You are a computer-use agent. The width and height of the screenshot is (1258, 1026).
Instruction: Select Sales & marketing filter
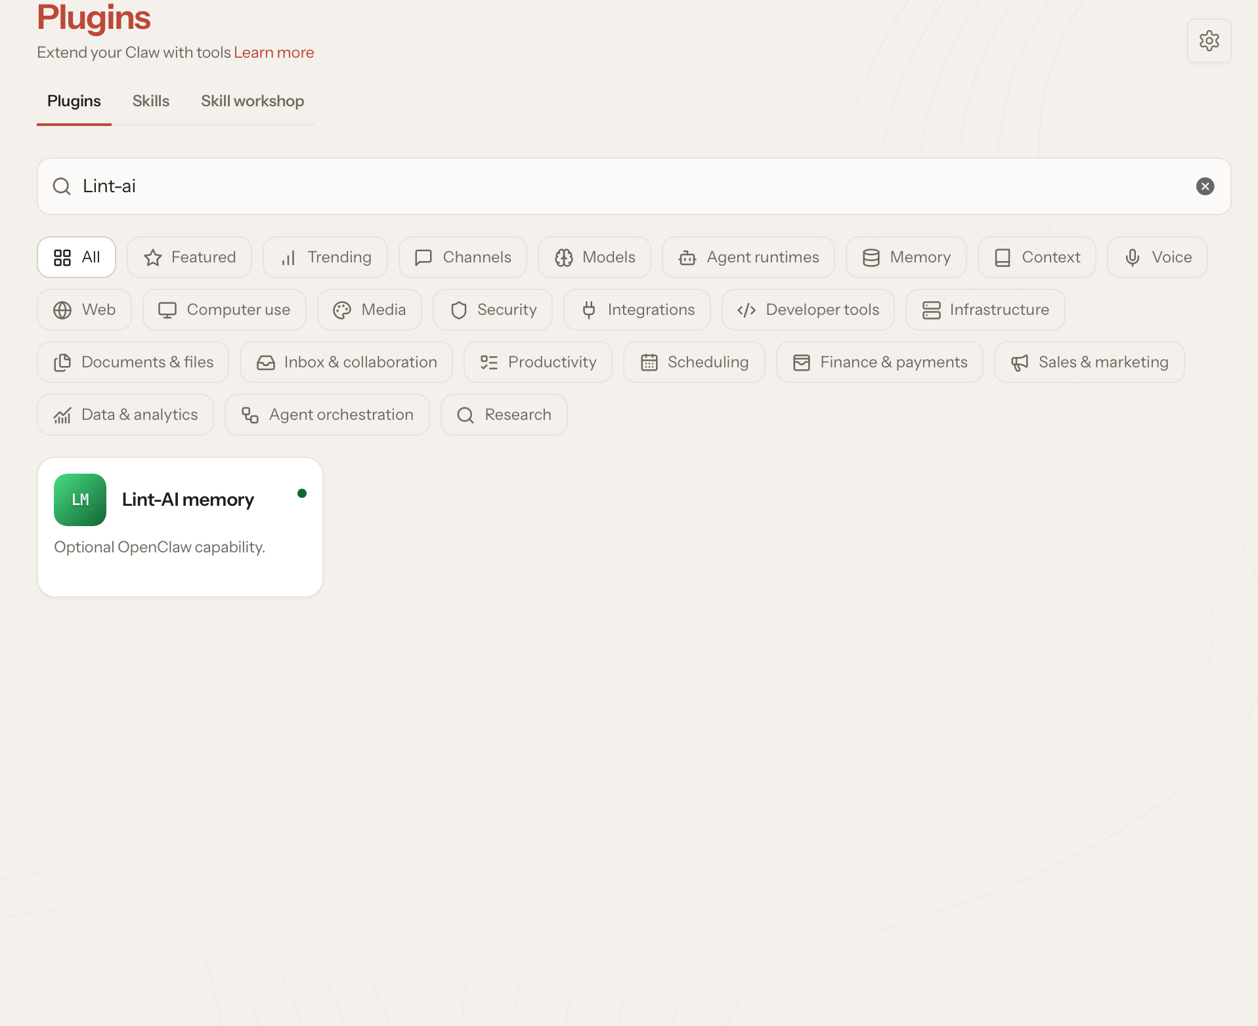point(1090,362)
